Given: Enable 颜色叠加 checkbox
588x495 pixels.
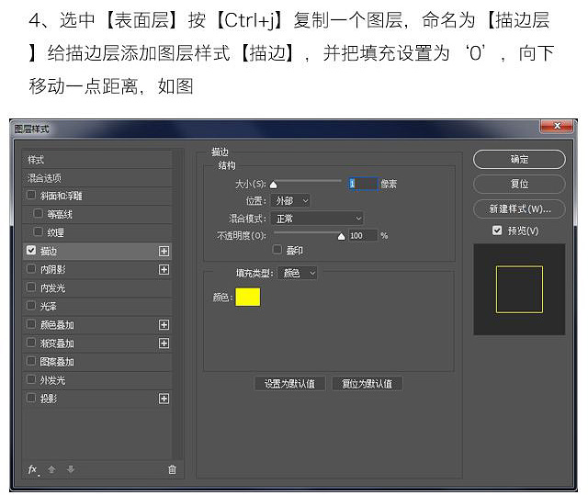Looking at the screenshot, I should pyautogui.click(x=31, y=324).
